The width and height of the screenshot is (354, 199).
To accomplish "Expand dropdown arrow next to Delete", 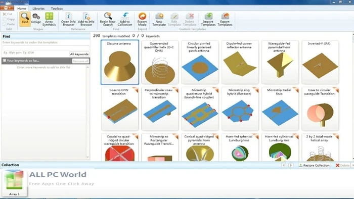I will (x=352, y=165).
